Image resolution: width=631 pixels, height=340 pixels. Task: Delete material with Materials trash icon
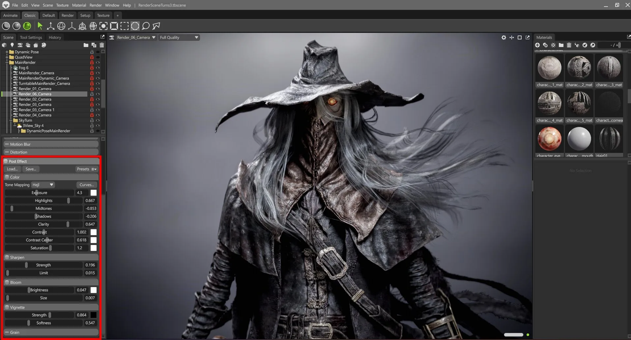coord(569,45)
